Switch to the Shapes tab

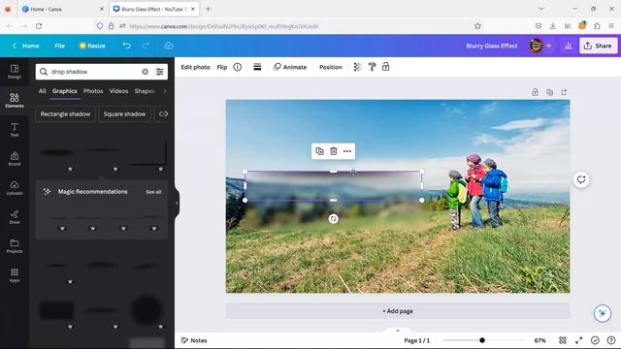[x=145, y=91]
